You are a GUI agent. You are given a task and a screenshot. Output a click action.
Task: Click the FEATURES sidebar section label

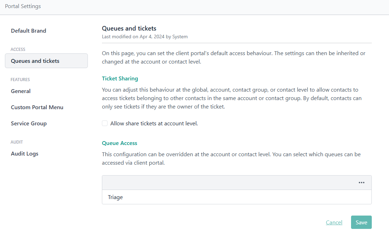point(20,80)
